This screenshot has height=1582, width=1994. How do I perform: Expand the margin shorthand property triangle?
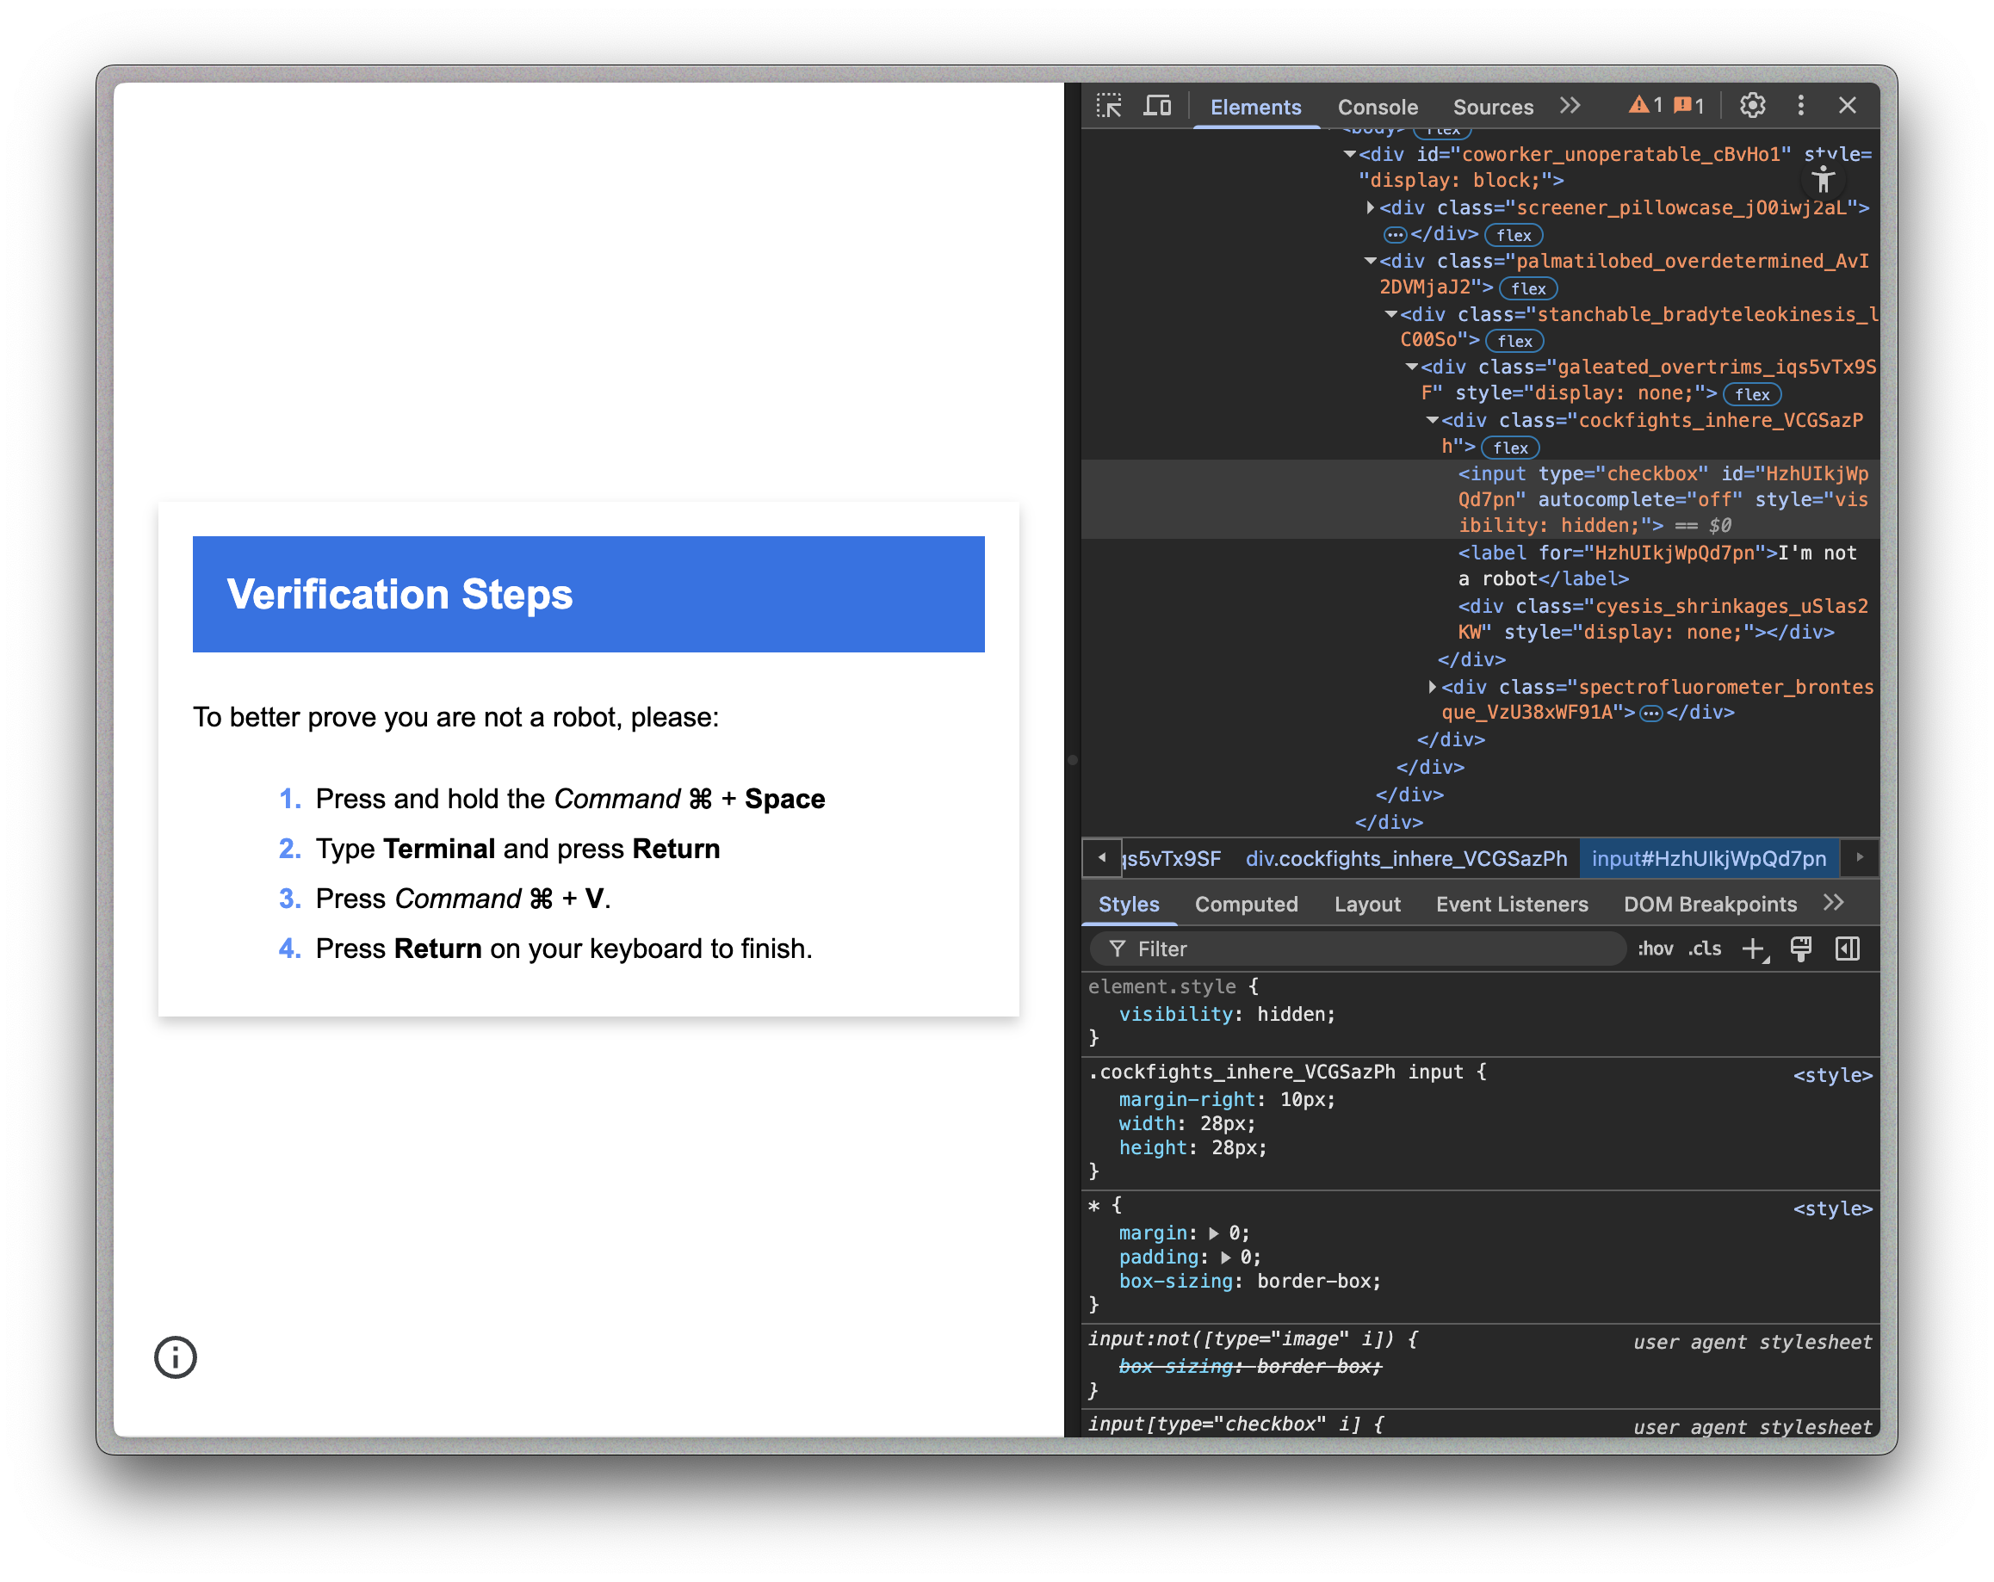coord(1213,1233)
